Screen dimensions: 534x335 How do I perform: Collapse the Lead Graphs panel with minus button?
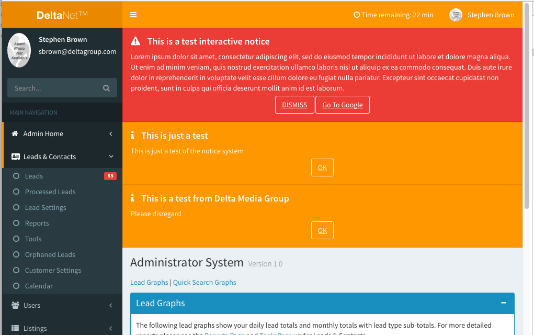pyautogui.click(x=504, y=303)
